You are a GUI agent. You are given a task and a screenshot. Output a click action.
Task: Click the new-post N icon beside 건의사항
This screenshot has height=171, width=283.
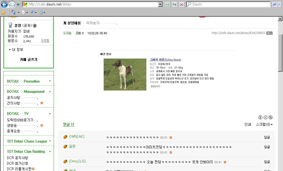[42, 103]
